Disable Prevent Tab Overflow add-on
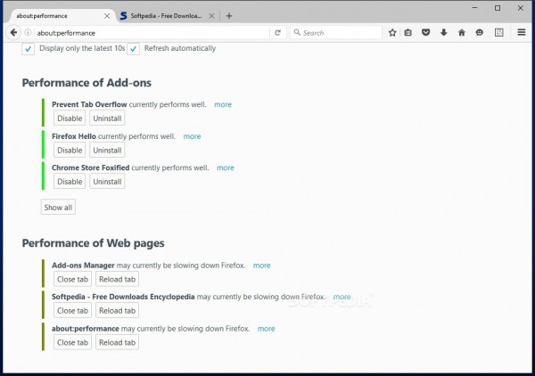 click(x=70, y=119)
